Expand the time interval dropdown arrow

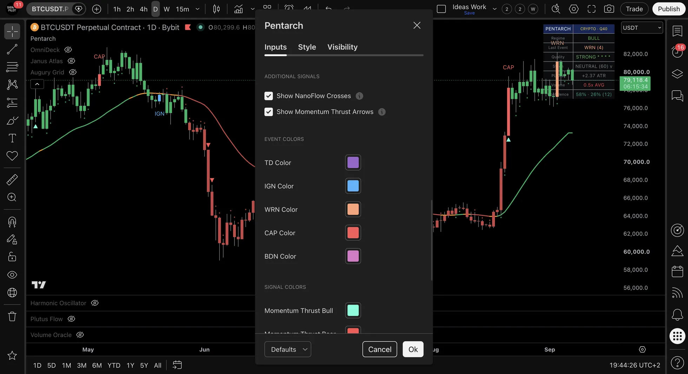[198, 9]
